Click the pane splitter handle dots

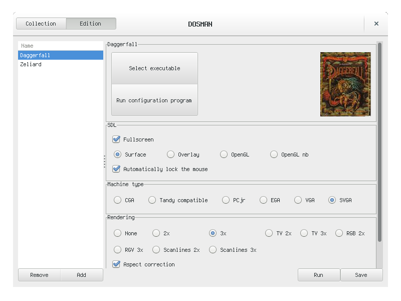pyautogui.click(x=104, y=162)
